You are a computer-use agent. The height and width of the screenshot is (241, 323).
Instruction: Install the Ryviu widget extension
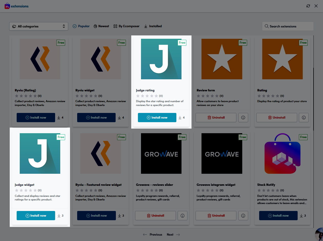(96, 118)
